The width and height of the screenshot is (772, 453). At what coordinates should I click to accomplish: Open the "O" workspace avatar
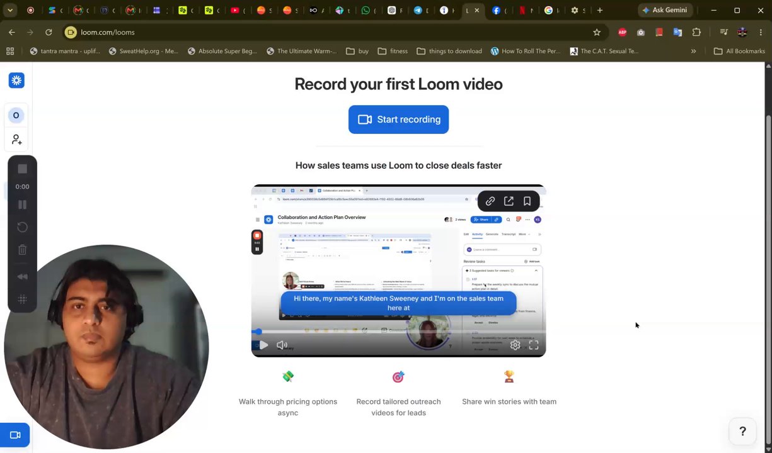(16, 115)
